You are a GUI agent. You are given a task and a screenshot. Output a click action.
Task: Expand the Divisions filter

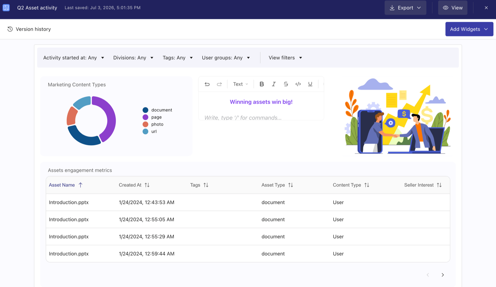[133, 58]
